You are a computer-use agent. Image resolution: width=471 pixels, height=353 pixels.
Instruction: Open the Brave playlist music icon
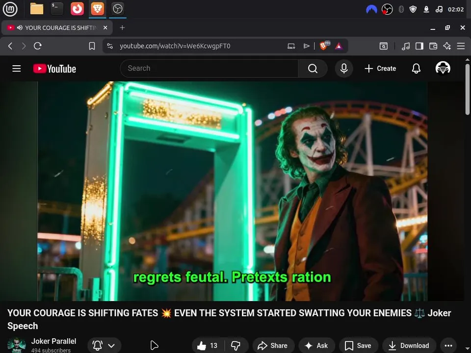[x=406, y=46]
